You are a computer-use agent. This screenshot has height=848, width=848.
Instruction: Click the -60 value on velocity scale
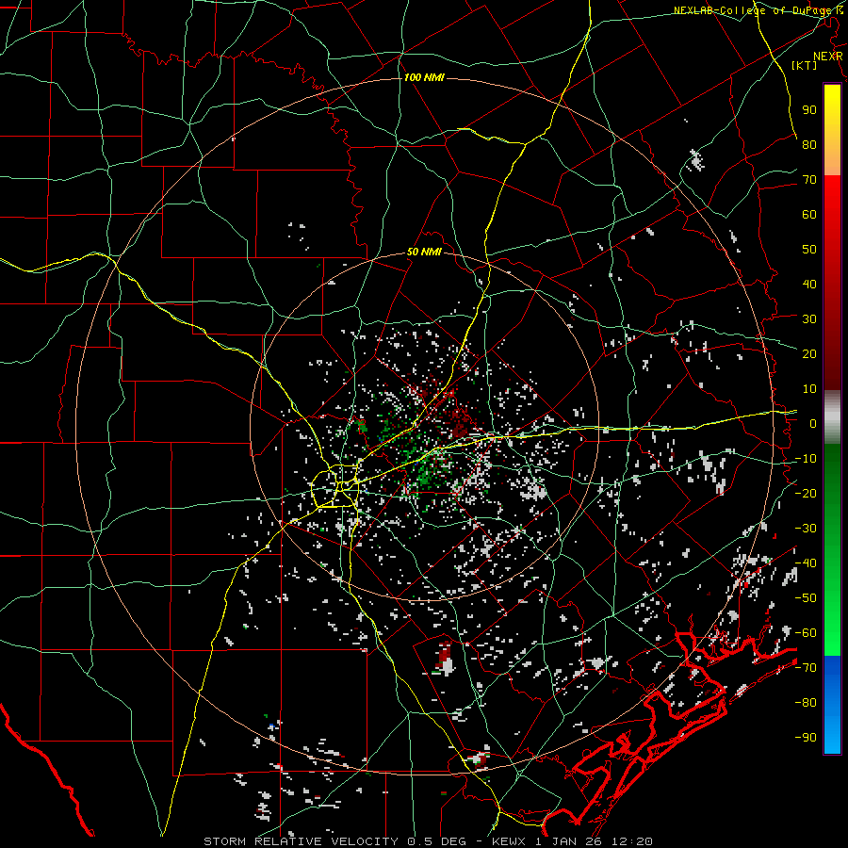[x=806, y=633]
